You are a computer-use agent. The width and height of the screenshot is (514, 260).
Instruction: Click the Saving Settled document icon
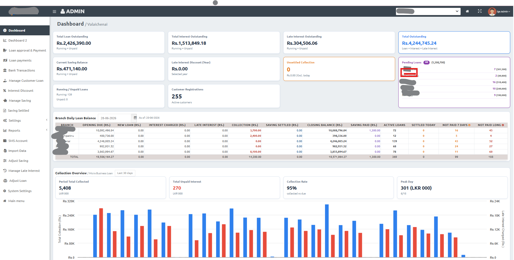point(5,111)
